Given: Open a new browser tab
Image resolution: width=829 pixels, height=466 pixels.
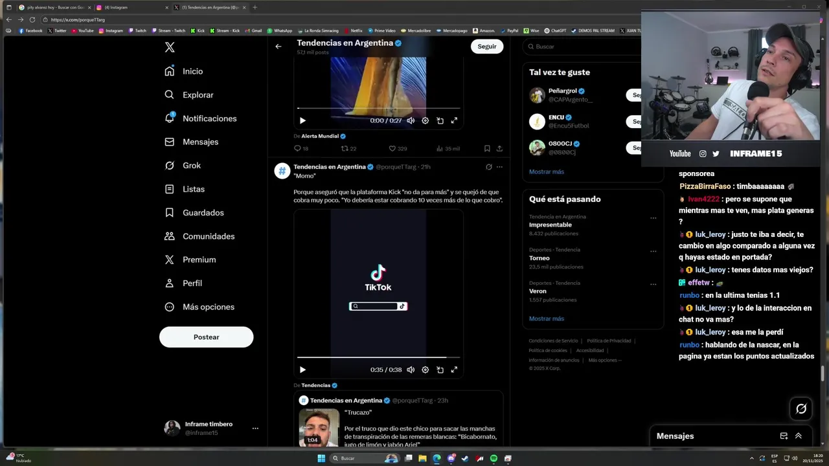Looking at the screenshot, I should (255, 7).
